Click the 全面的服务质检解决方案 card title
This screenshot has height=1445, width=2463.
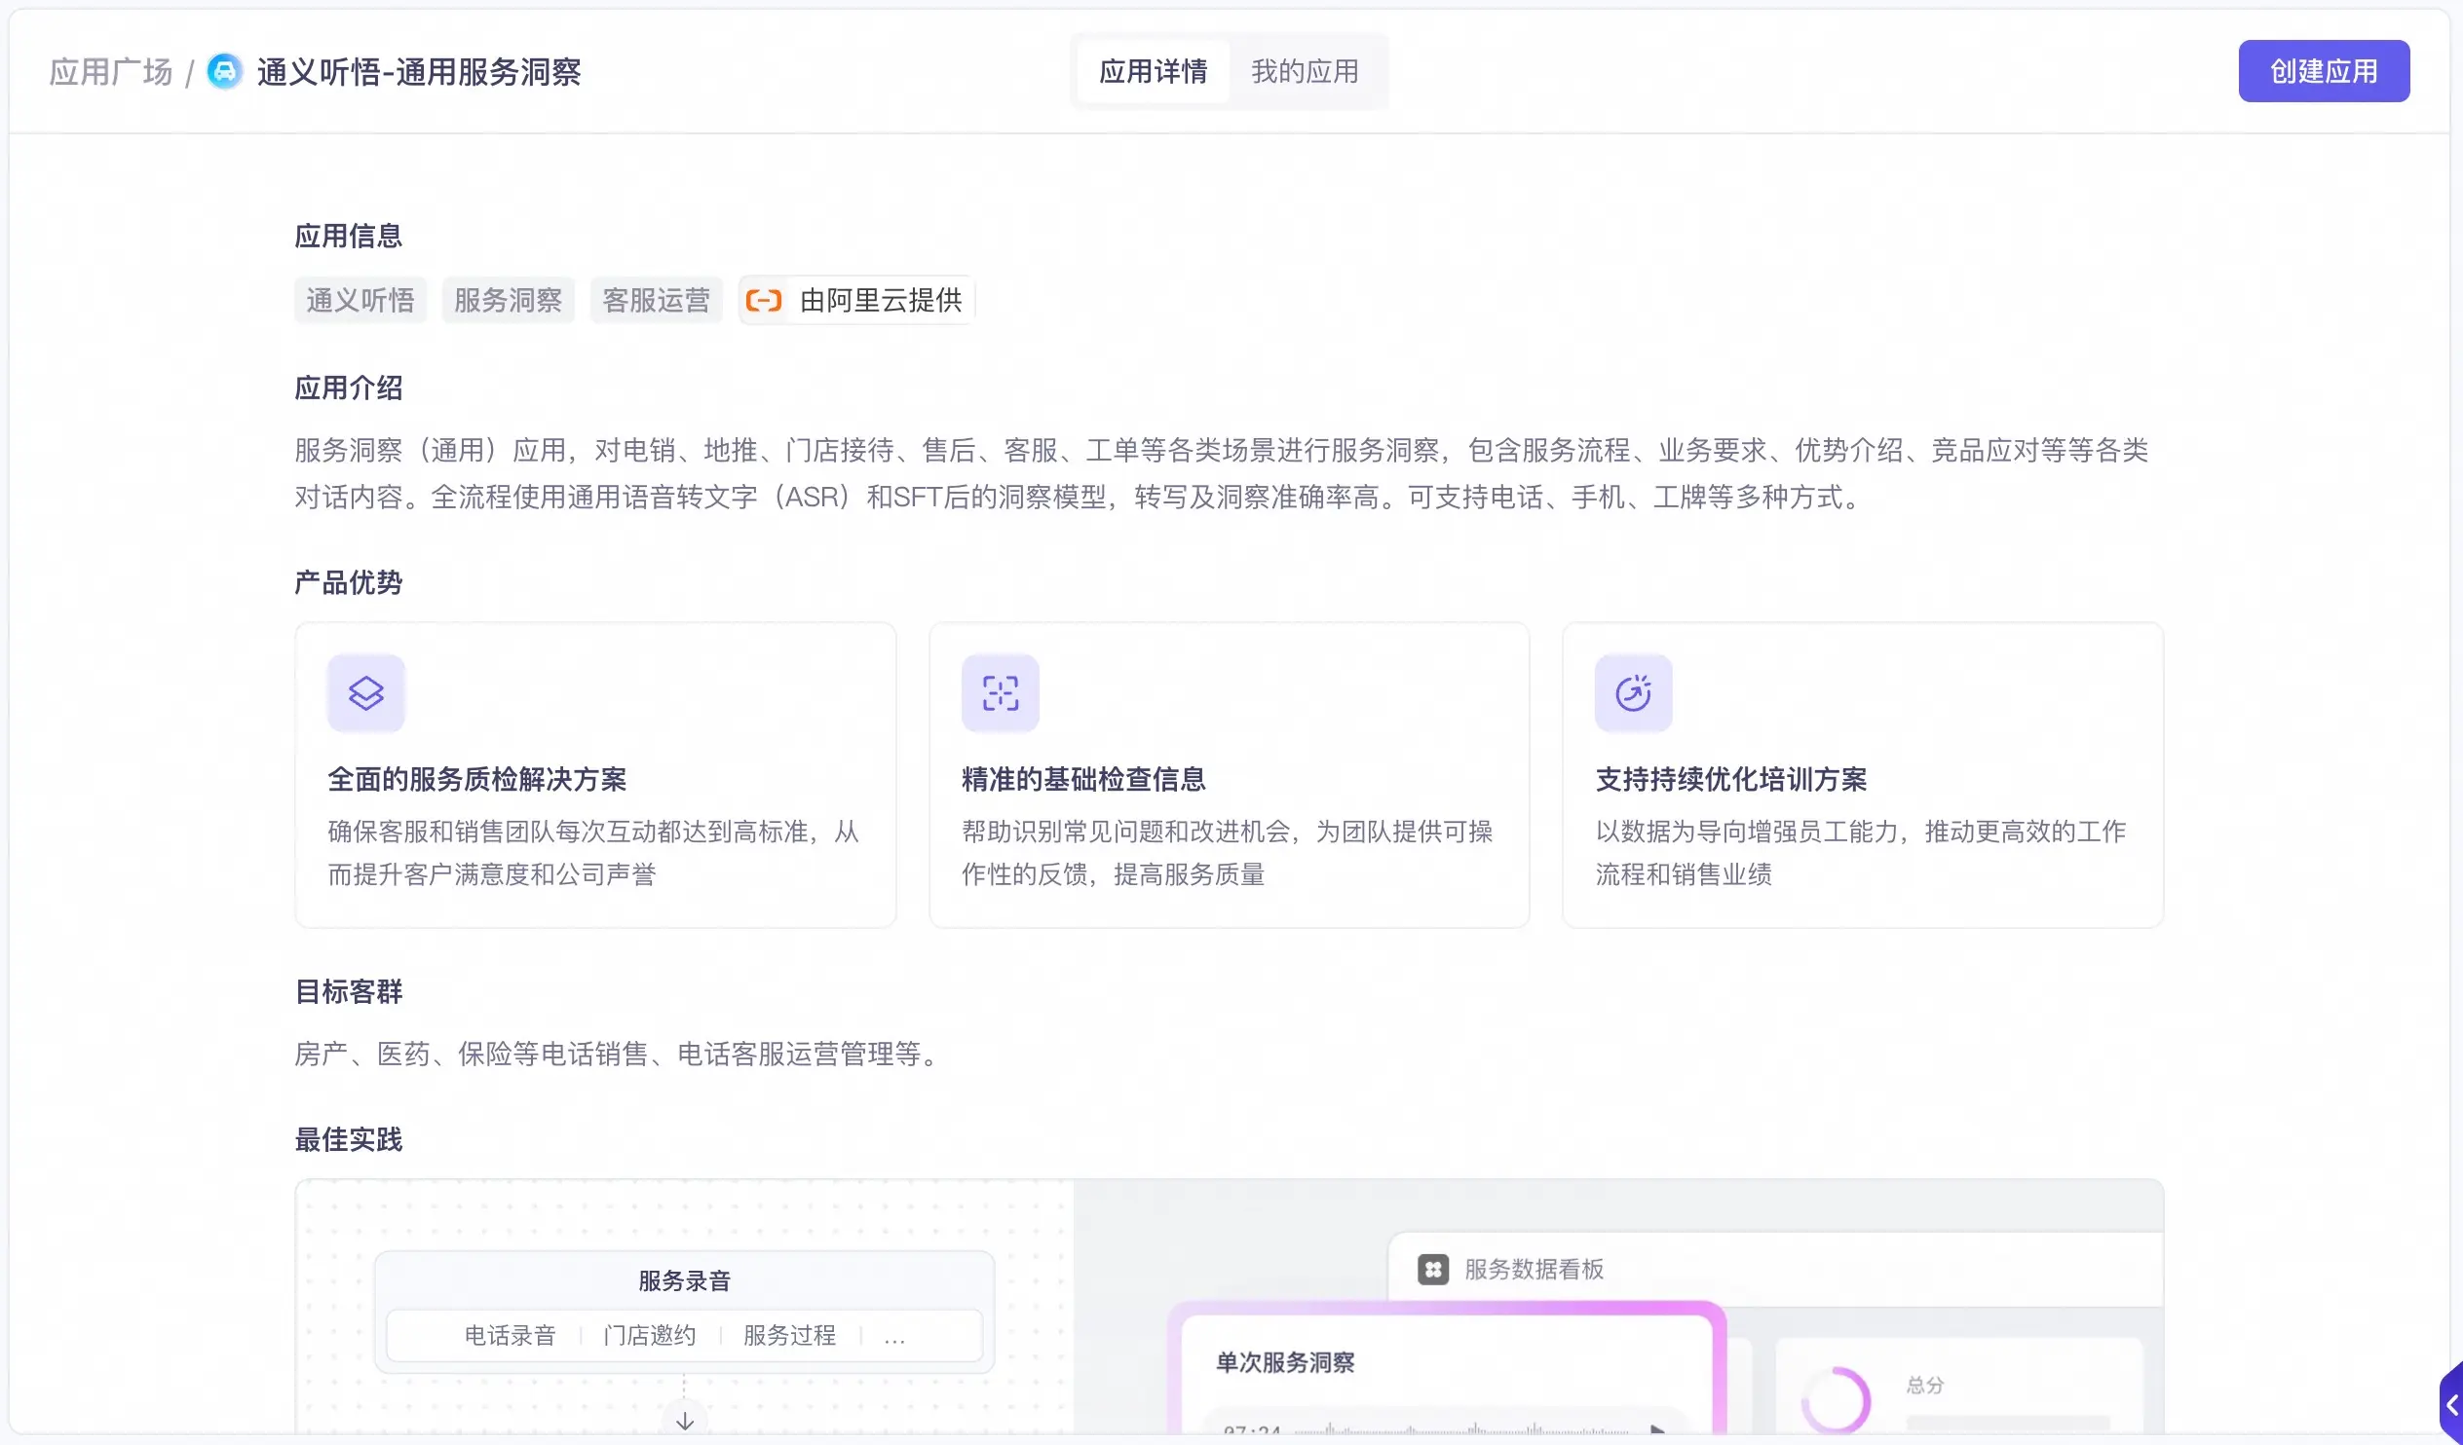click(x=477, y=779)
